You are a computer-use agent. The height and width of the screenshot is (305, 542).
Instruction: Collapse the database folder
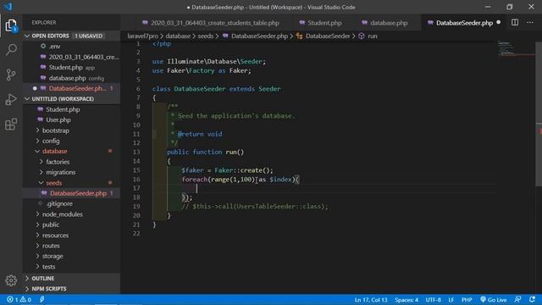(54, 152)
